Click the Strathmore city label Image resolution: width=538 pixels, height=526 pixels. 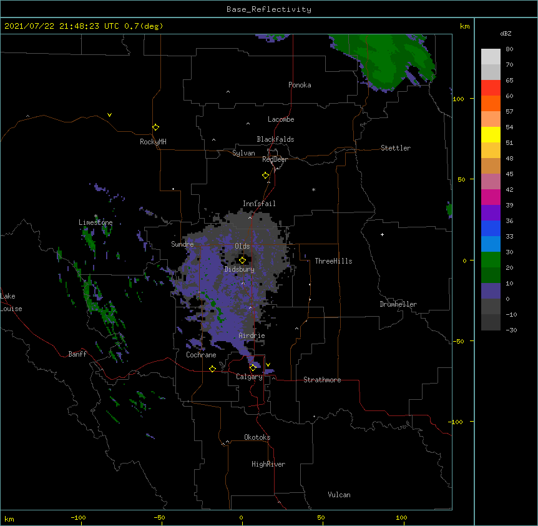pos(322,380)
